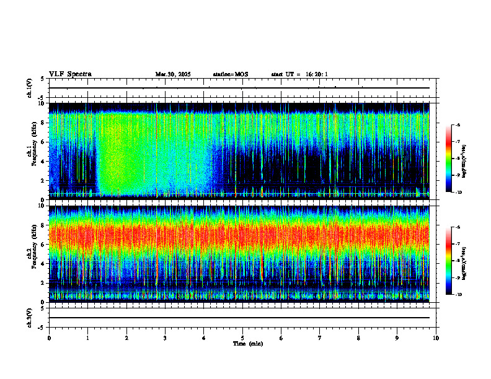Click the "6" time axis tick label

click(x=281, y=338)
